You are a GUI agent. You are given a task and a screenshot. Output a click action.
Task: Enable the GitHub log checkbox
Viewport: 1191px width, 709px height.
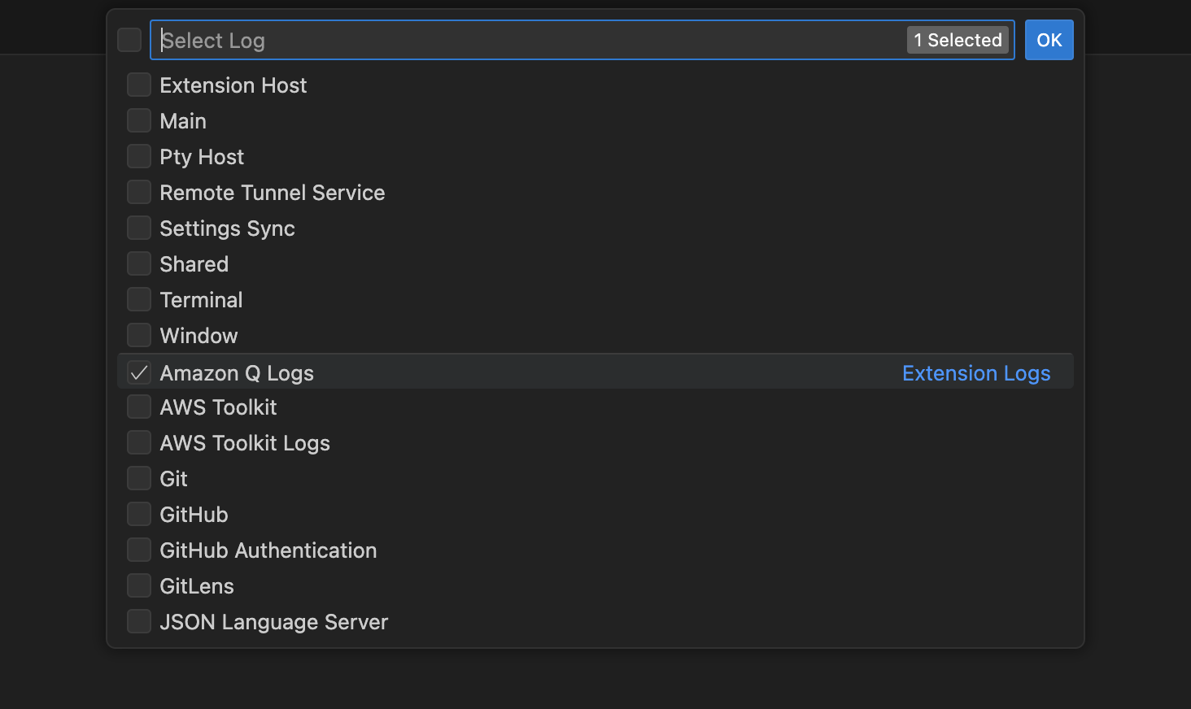pos(139,515)
